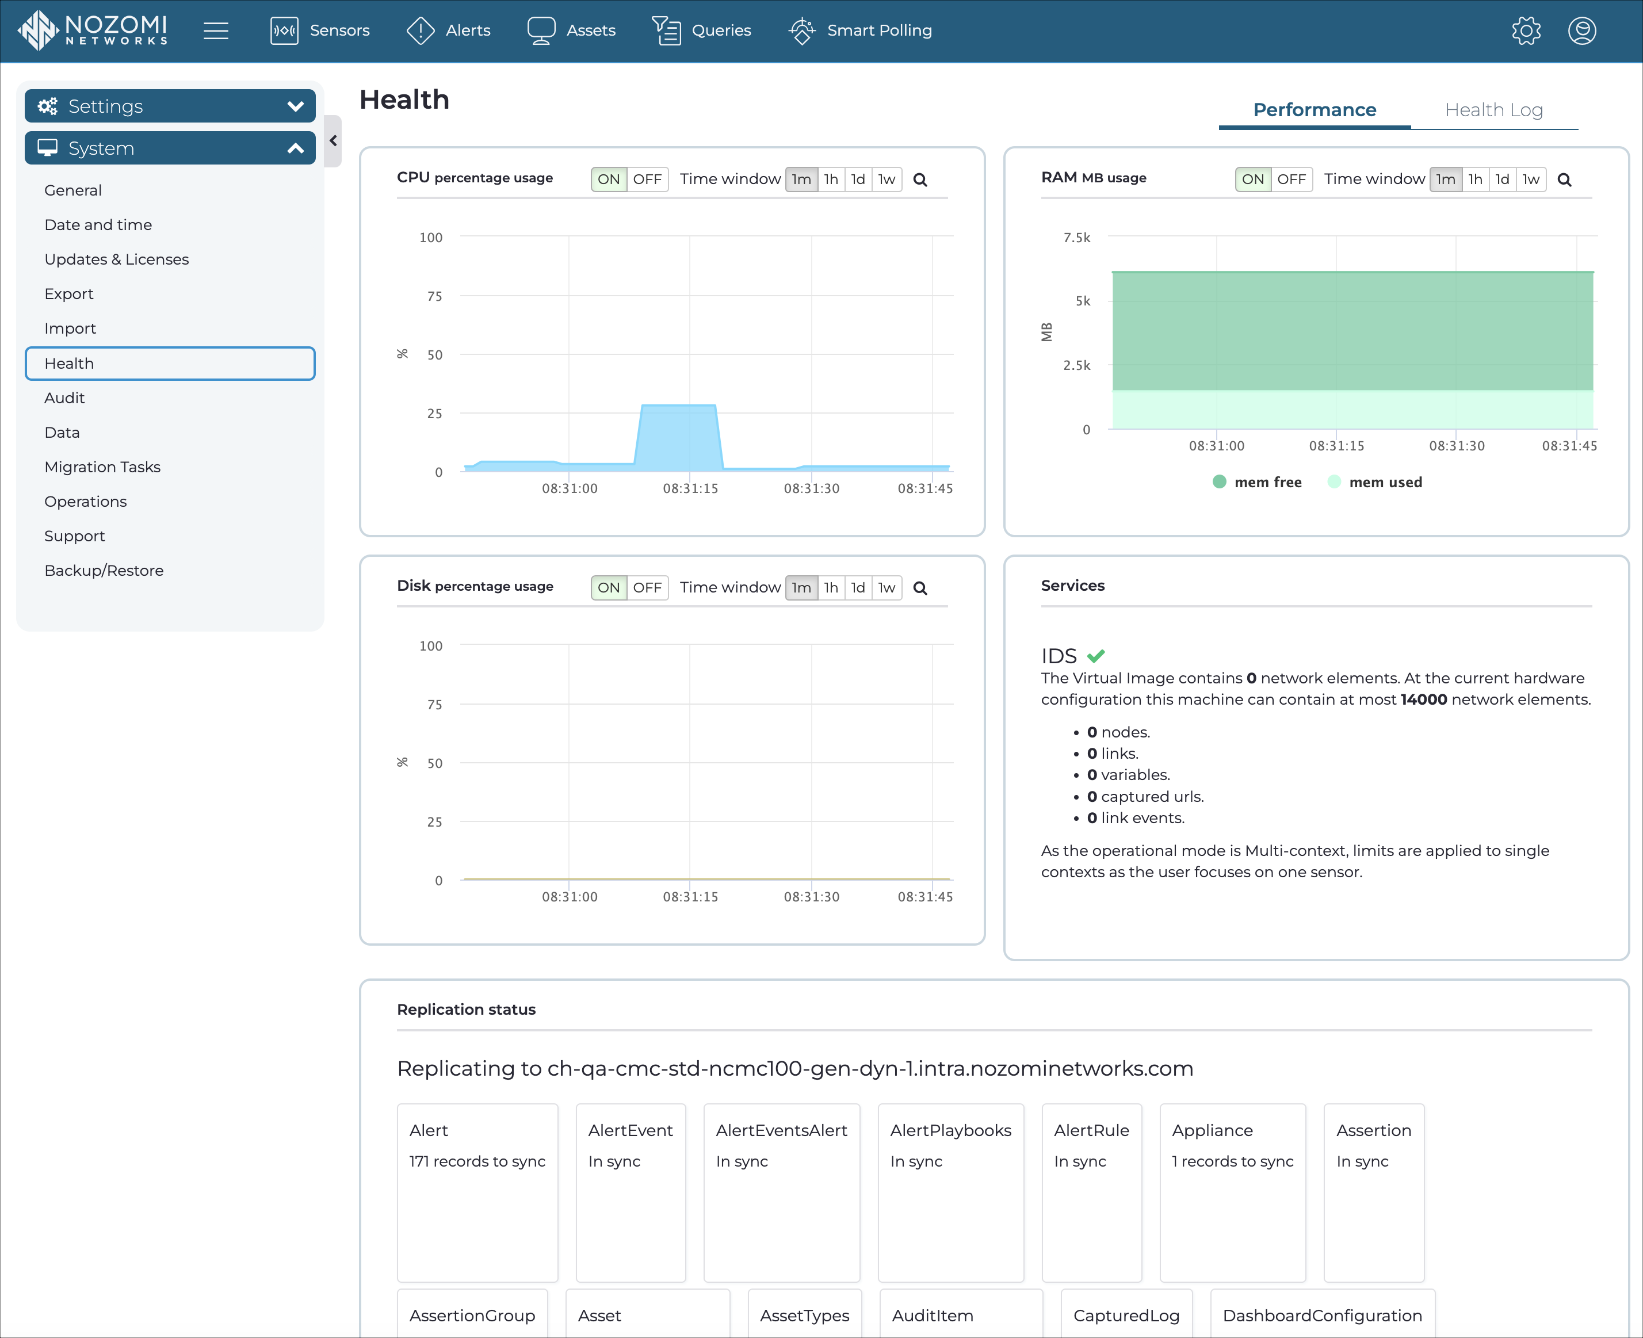Click the Assertion replication card
The height and width of the screenshot is (1338, 1643).
point(1373,1192)
